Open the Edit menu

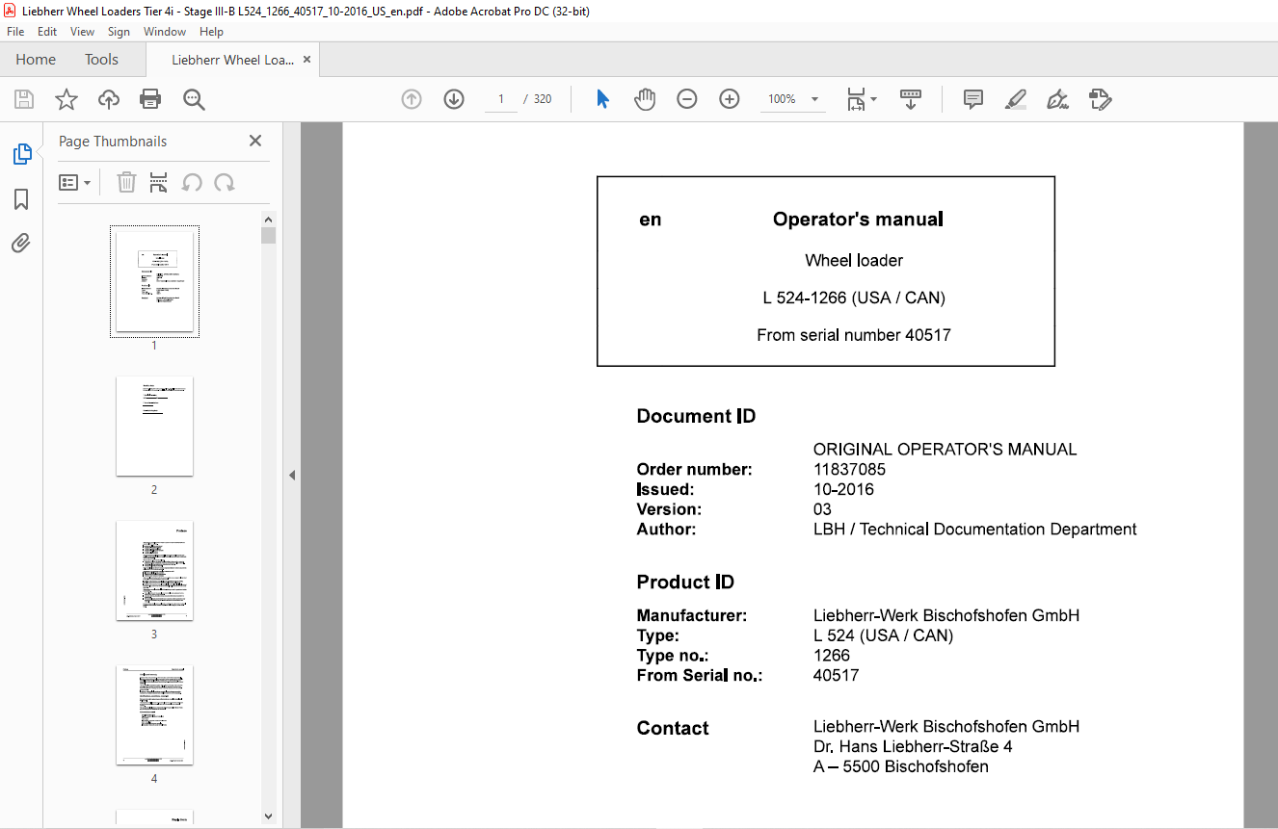pyautogui.click(x=47, y=32)
